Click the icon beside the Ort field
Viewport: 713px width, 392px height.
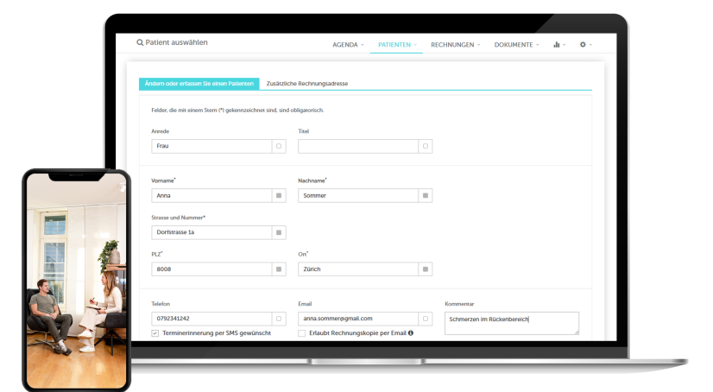[x=426, y=269]
